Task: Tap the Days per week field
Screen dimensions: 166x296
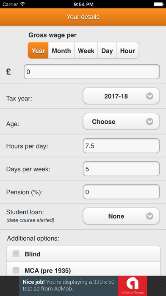Action: [x=121, y=169]
